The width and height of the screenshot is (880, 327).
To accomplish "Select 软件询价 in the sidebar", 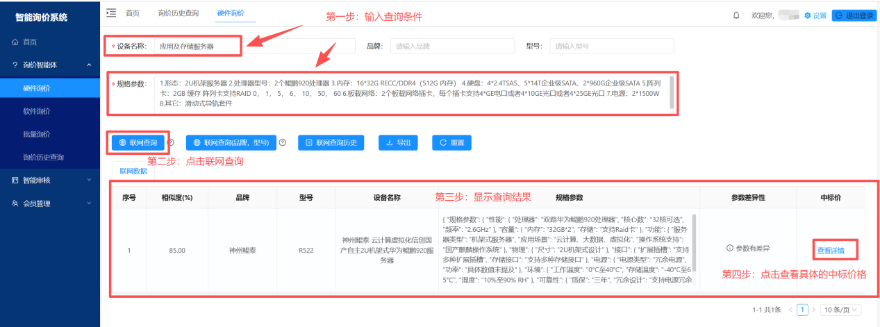I will tap(37, 111).
